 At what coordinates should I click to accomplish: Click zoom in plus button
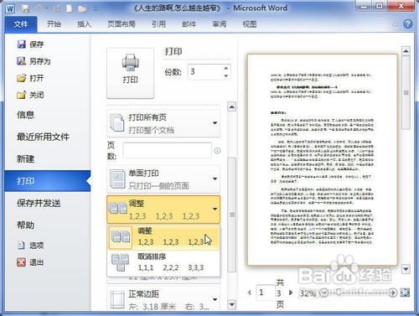pos(393,293)
